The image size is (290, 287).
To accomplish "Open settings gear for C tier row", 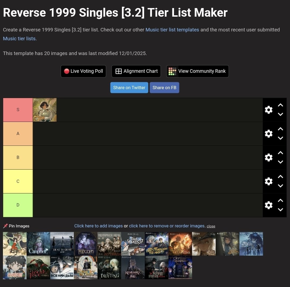I will click(269, 181).
